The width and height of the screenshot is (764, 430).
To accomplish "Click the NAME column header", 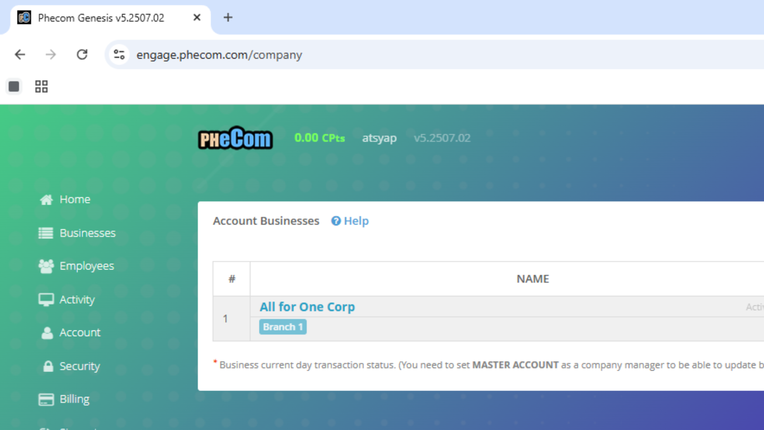I will (533, 279).
